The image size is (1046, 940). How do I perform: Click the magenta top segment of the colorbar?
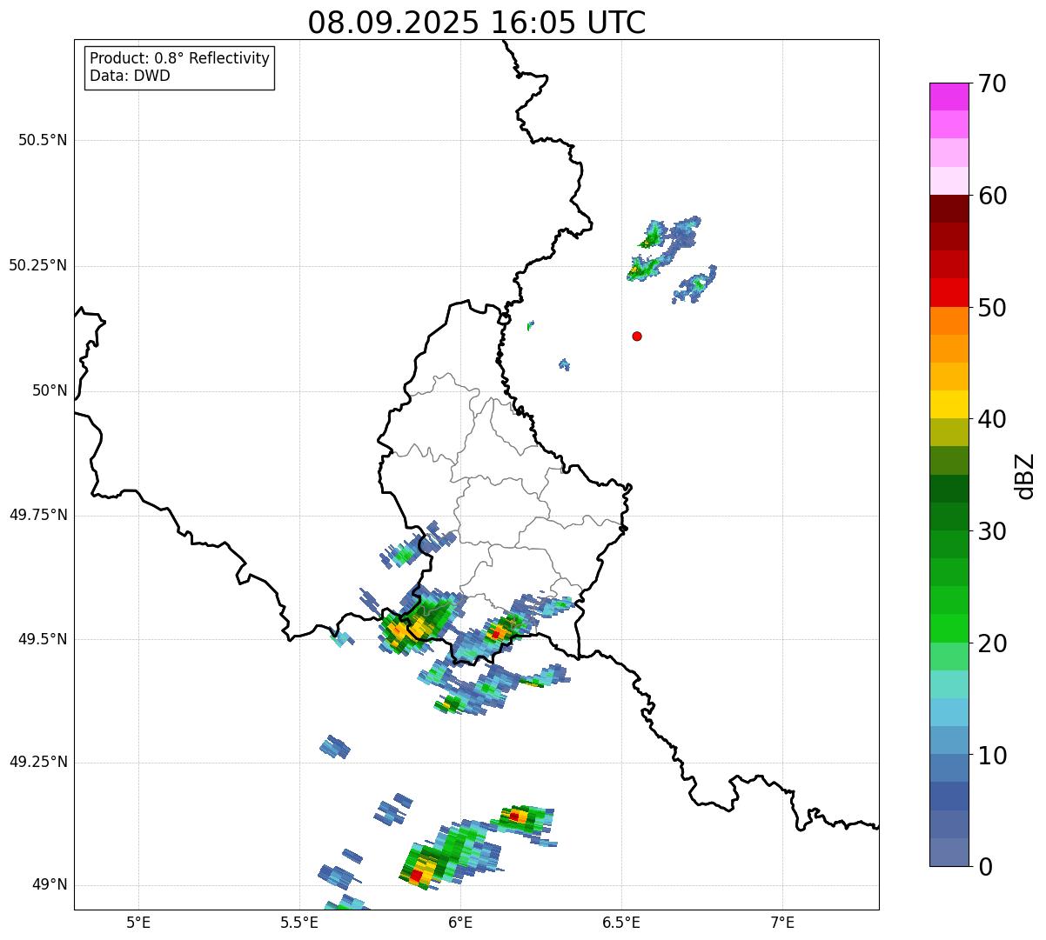click(x=949, y=97)
